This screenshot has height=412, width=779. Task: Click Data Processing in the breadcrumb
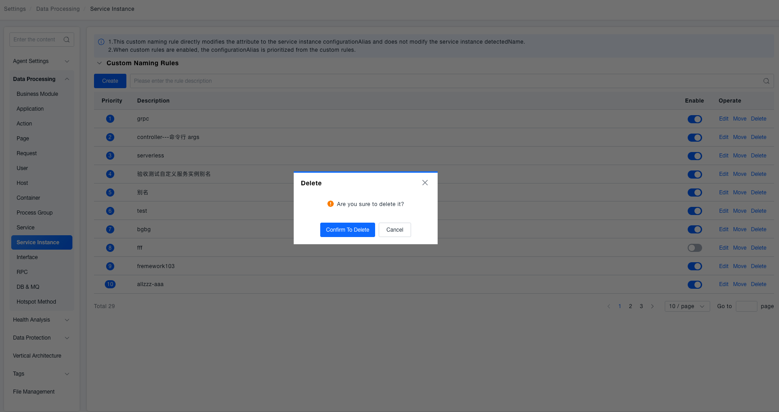click(58, 9)
